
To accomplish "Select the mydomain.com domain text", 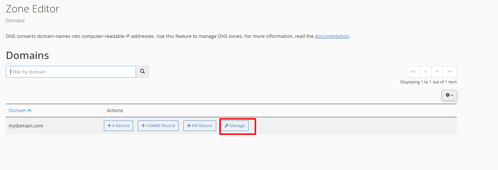I will point(26,126).
